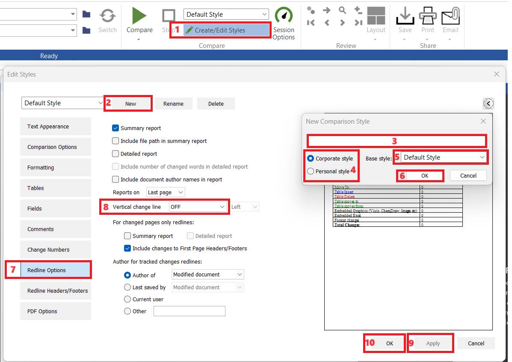Screen dimensions: 512x362
Task: Open the Layout options
Action: coord(376,19)
